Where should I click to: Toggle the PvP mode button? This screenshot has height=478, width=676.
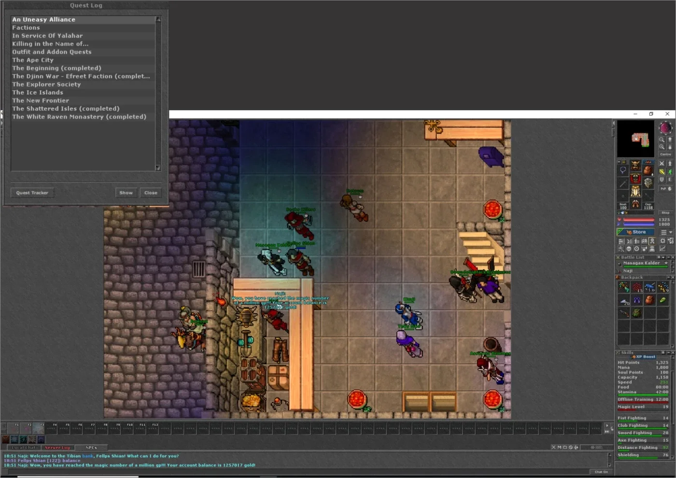(666, 189)
